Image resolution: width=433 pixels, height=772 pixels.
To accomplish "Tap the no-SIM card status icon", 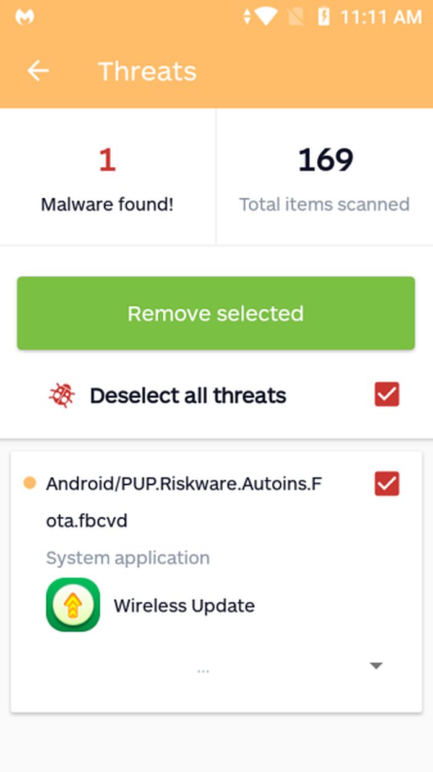I will point(296,17).
